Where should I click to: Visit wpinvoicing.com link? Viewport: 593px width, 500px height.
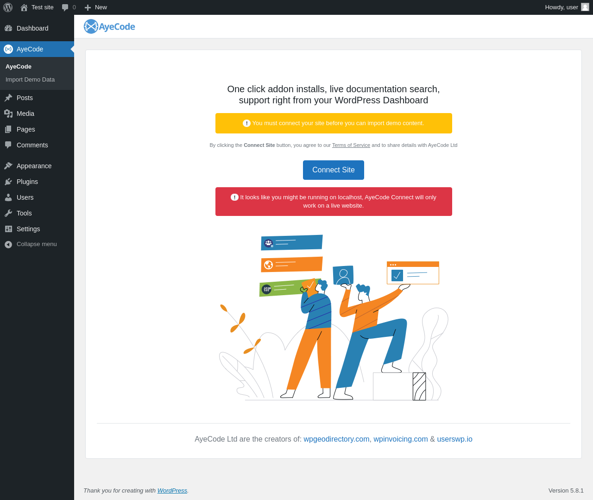[401, 439]
